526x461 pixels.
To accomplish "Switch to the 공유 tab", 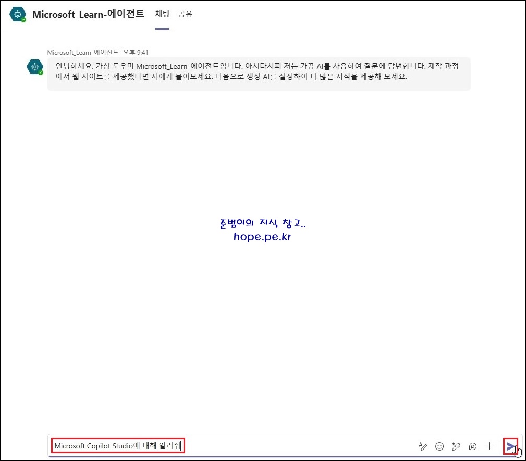I will pos(185,14).
